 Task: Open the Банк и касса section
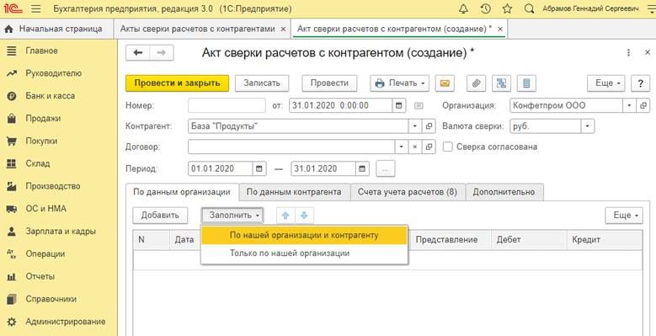51,96
